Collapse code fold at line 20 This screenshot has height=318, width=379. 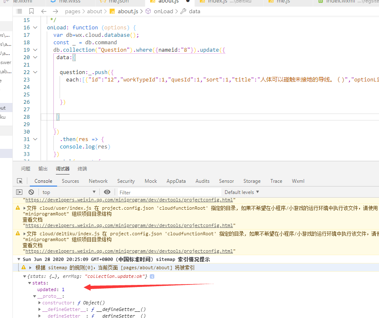click(35, 57)
